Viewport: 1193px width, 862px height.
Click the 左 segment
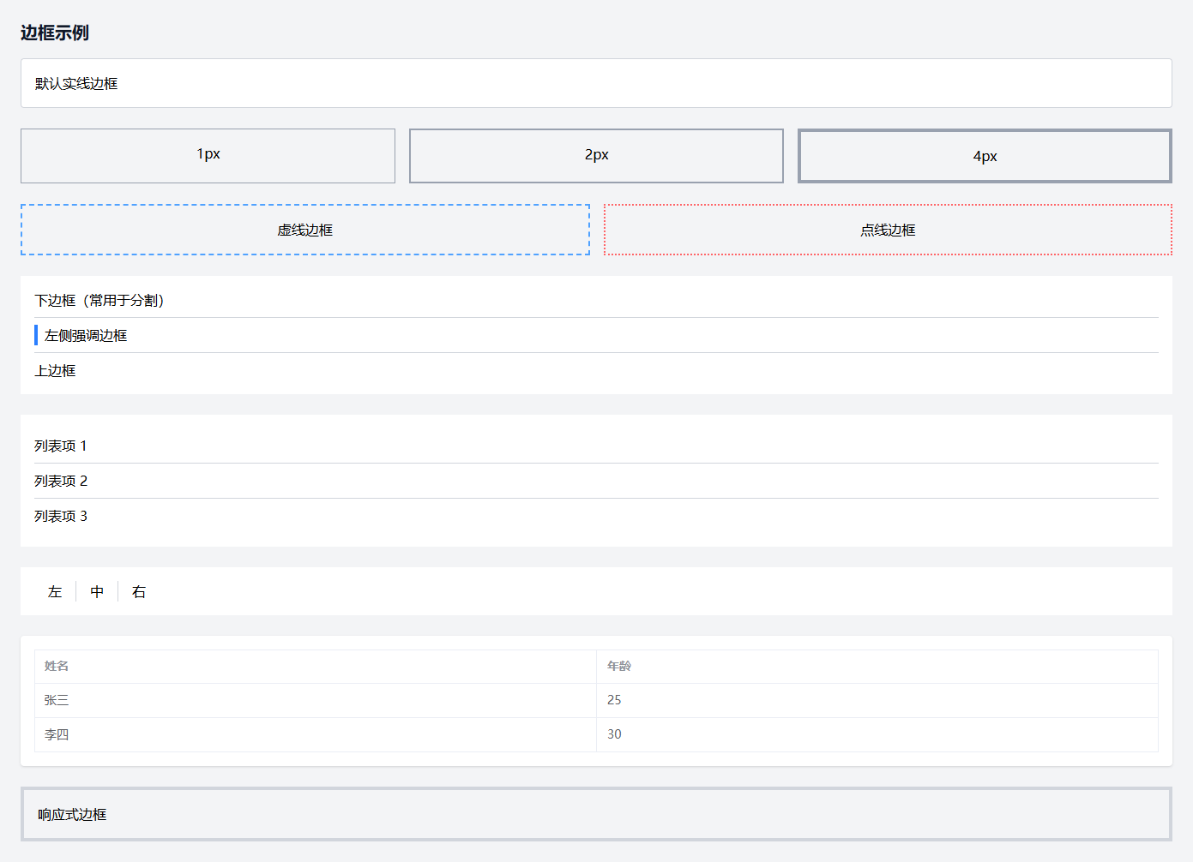click(55, 592)
